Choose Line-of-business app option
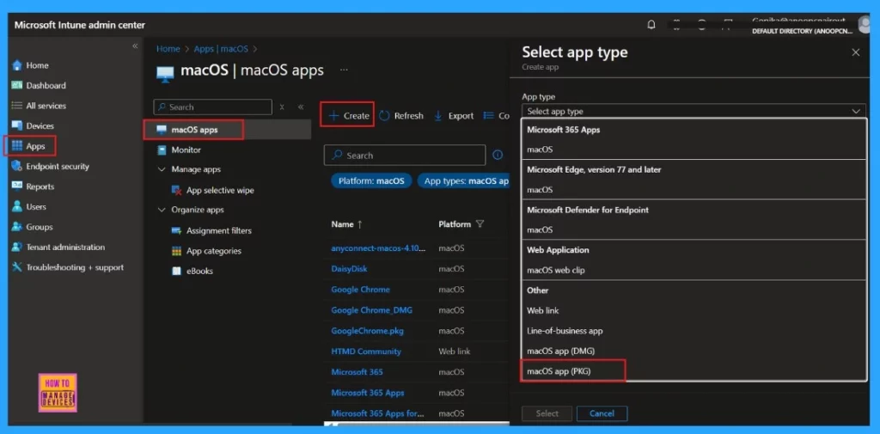 click(694, 331)
